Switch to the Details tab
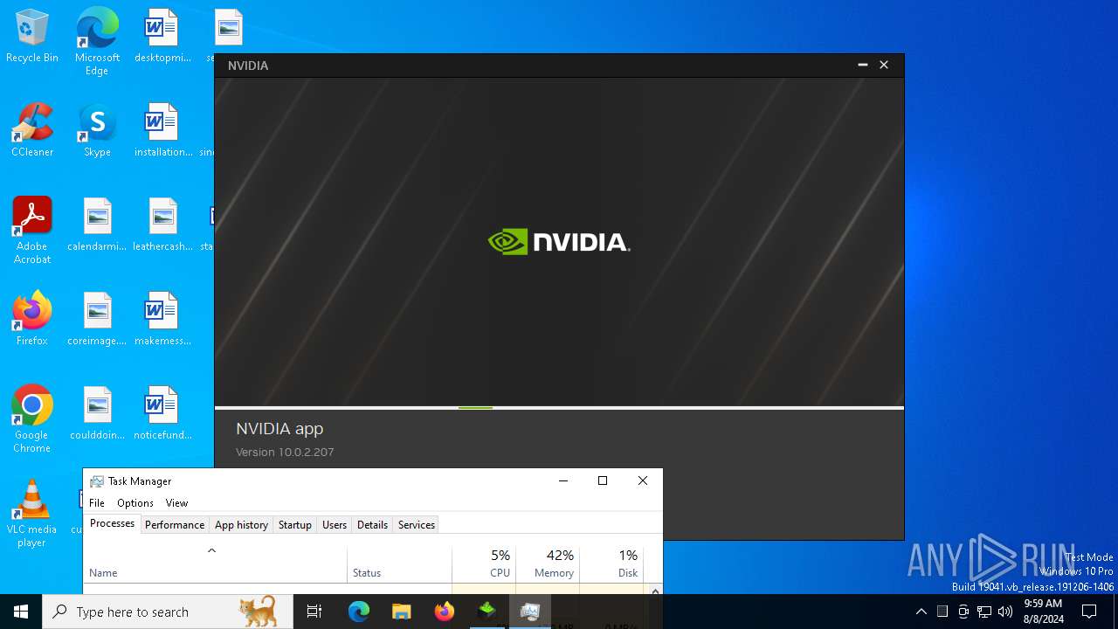The width and height of the screenshot is (1118, 629). click(372, 525)
